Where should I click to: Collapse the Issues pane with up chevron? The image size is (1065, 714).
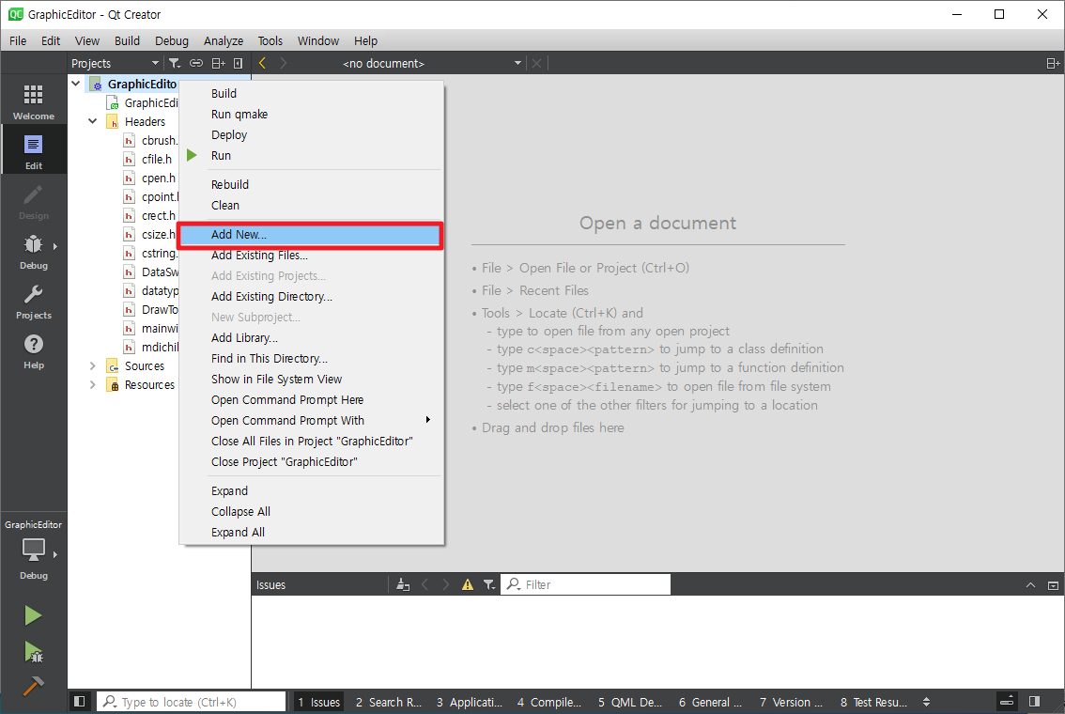click(x=1030, y=585)
